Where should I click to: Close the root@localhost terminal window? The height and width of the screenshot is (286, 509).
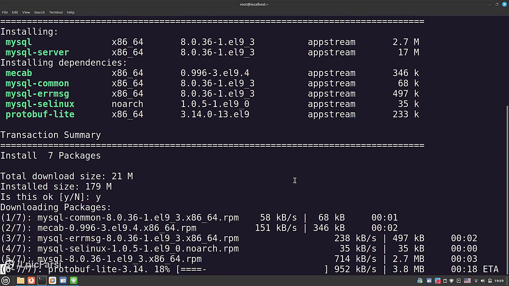tap(504, 4)
